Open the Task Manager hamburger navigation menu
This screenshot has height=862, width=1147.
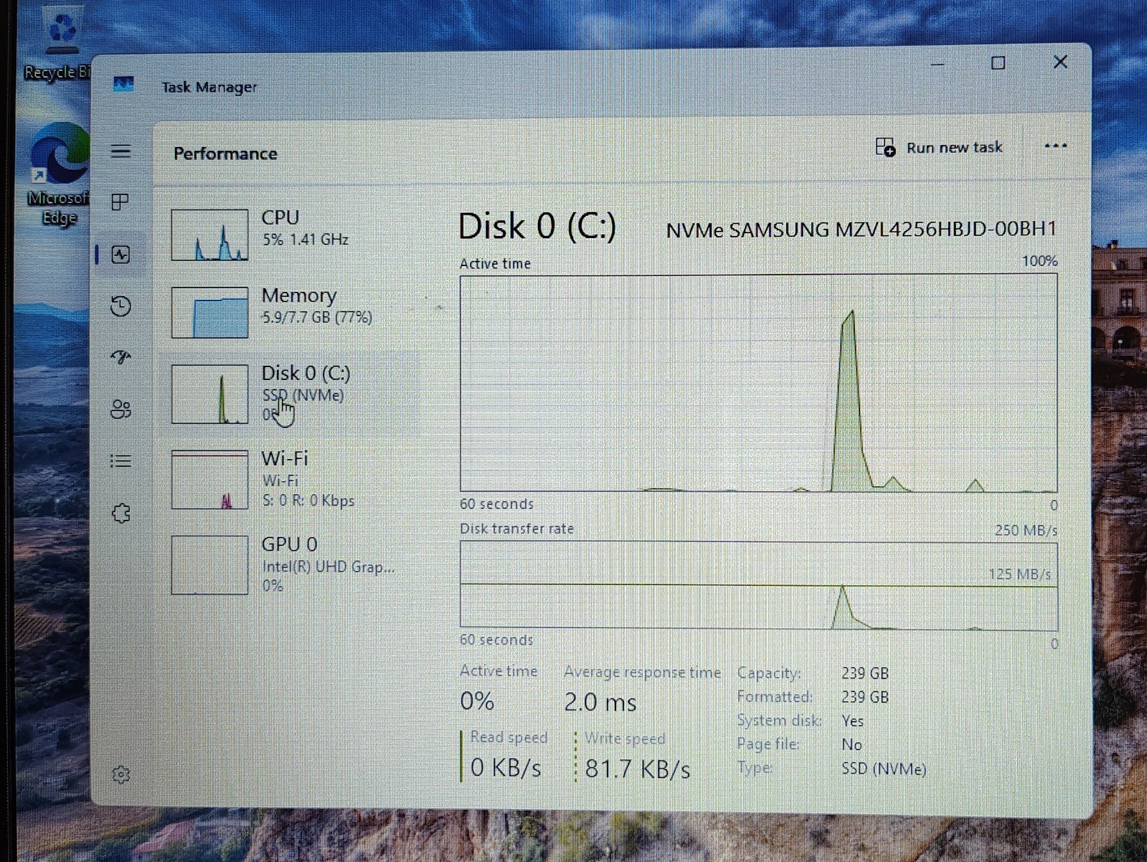click(121, 151)
